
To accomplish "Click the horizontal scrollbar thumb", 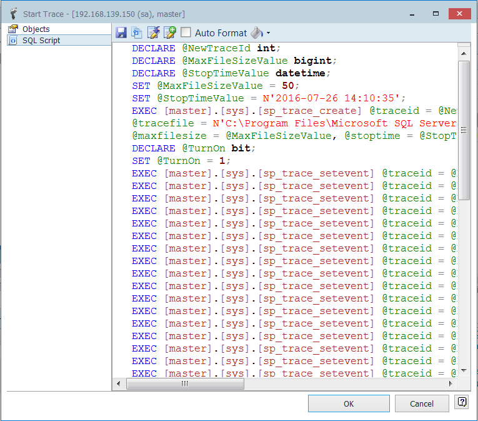I will coord(186,384).
